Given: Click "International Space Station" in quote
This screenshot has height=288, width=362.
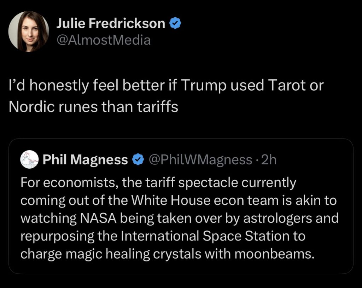Looking at the screenshot, I should 205,236.
